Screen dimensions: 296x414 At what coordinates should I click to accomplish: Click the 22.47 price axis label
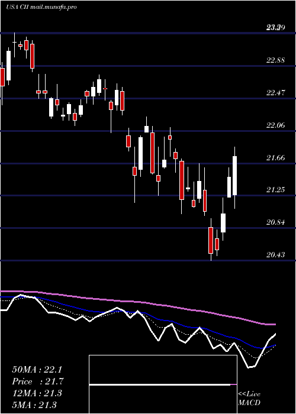276,93
